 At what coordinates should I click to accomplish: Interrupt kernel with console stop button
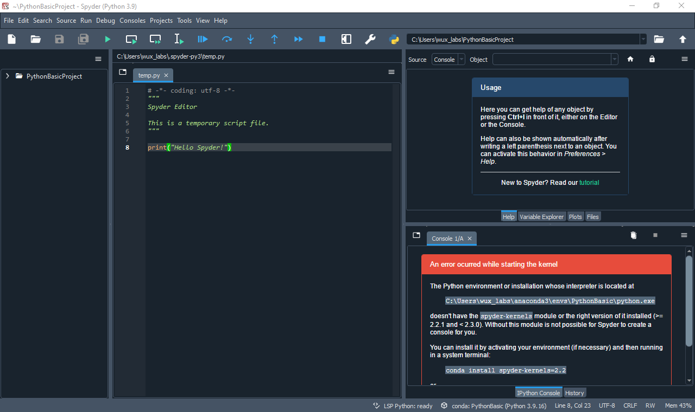pos(655,235)
